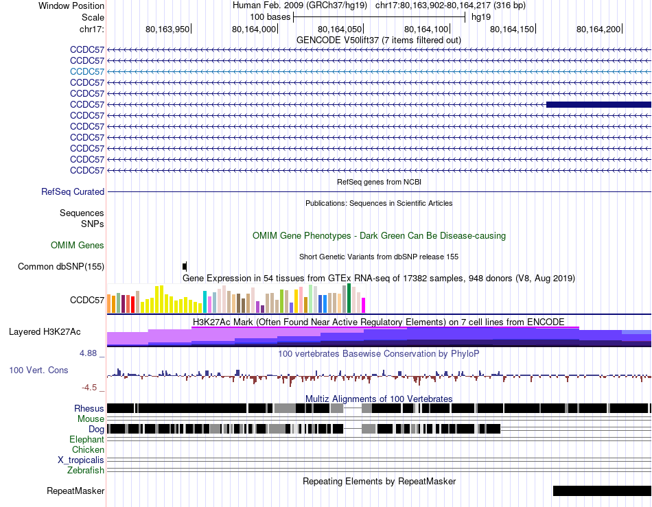Click CCDC57 label beside GTEx bar chart
The width and height of the screenshot is (652, 507).
(x=87, y=300)
